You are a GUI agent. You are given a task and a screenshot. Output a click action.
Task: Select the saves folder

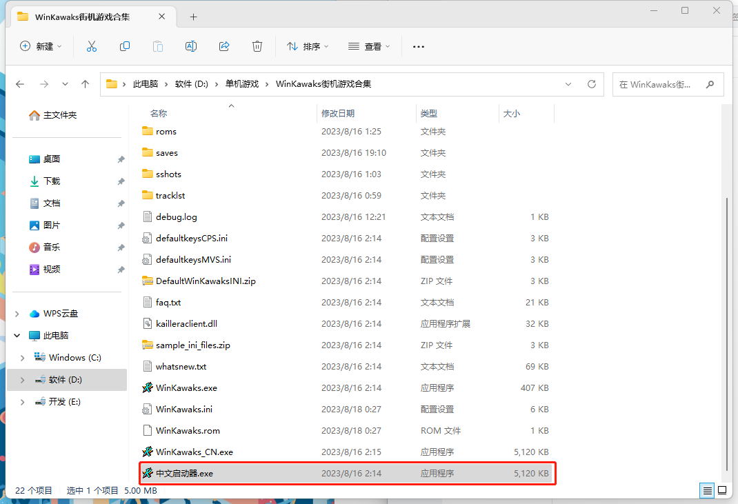point(348,153)
